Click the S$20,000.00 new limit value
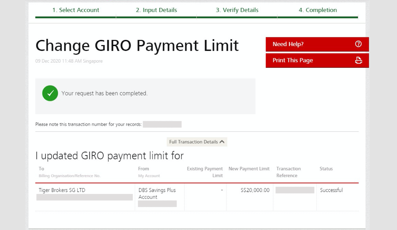397x230 pixels. pos(255,190)
